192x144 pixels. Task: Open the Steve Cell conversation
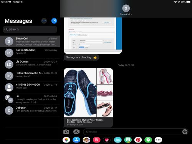click(x=30, y=41)
